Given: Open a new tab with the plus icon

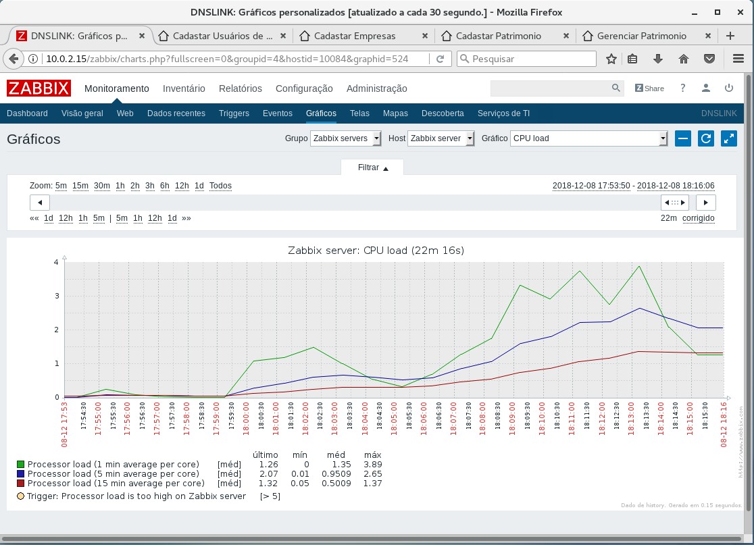Looking at the screenshot, I should coord(730,36).
